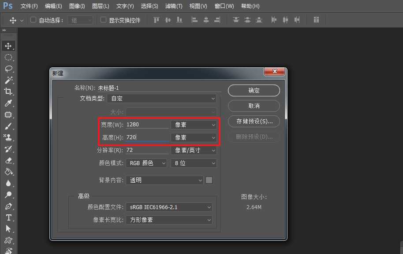Enable the 自动选择 checkbox

pyautogui.click(x=33, y=20)
